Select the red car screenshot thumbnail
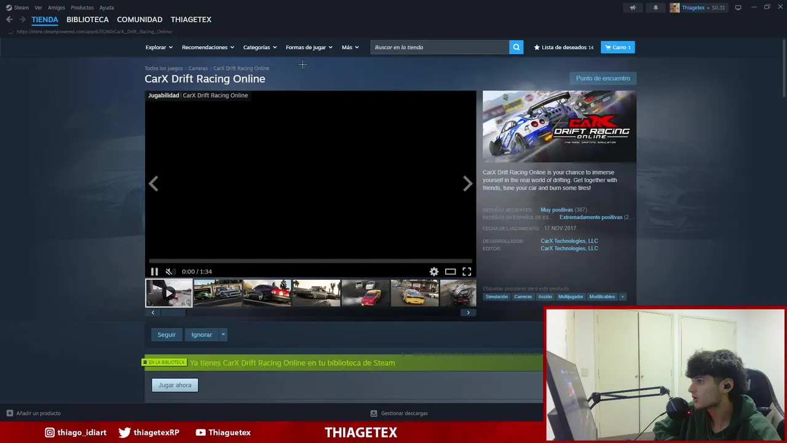787x443 pixels. click(267, 293)
